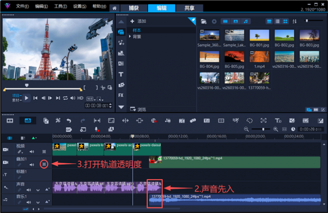Play the preview video
This screenshot has height=213, width=328.
[x=27, y=98]
